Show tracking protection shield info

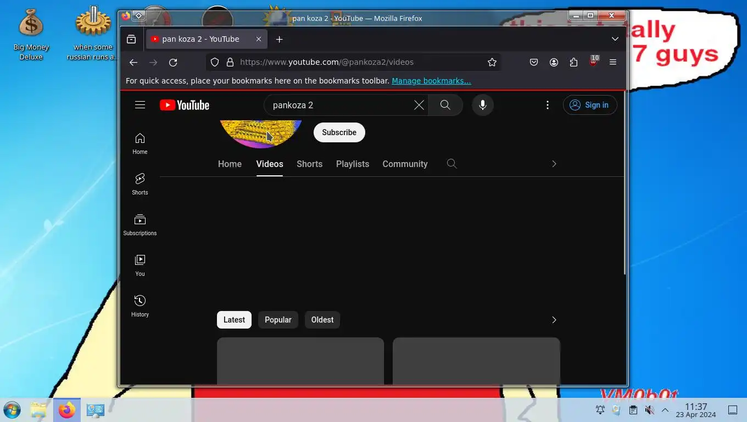(215, 62)
